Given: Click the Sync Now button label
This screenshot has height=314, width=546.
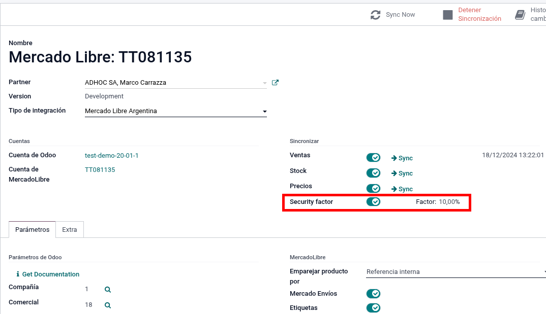Looking at the screenshot, I should pyautogui.click(x=401, y=15).
